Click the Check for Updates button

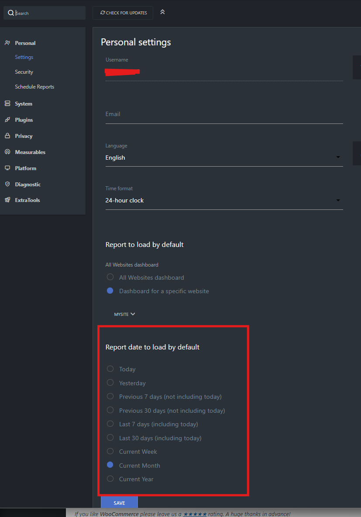click(x=123, y=13)
